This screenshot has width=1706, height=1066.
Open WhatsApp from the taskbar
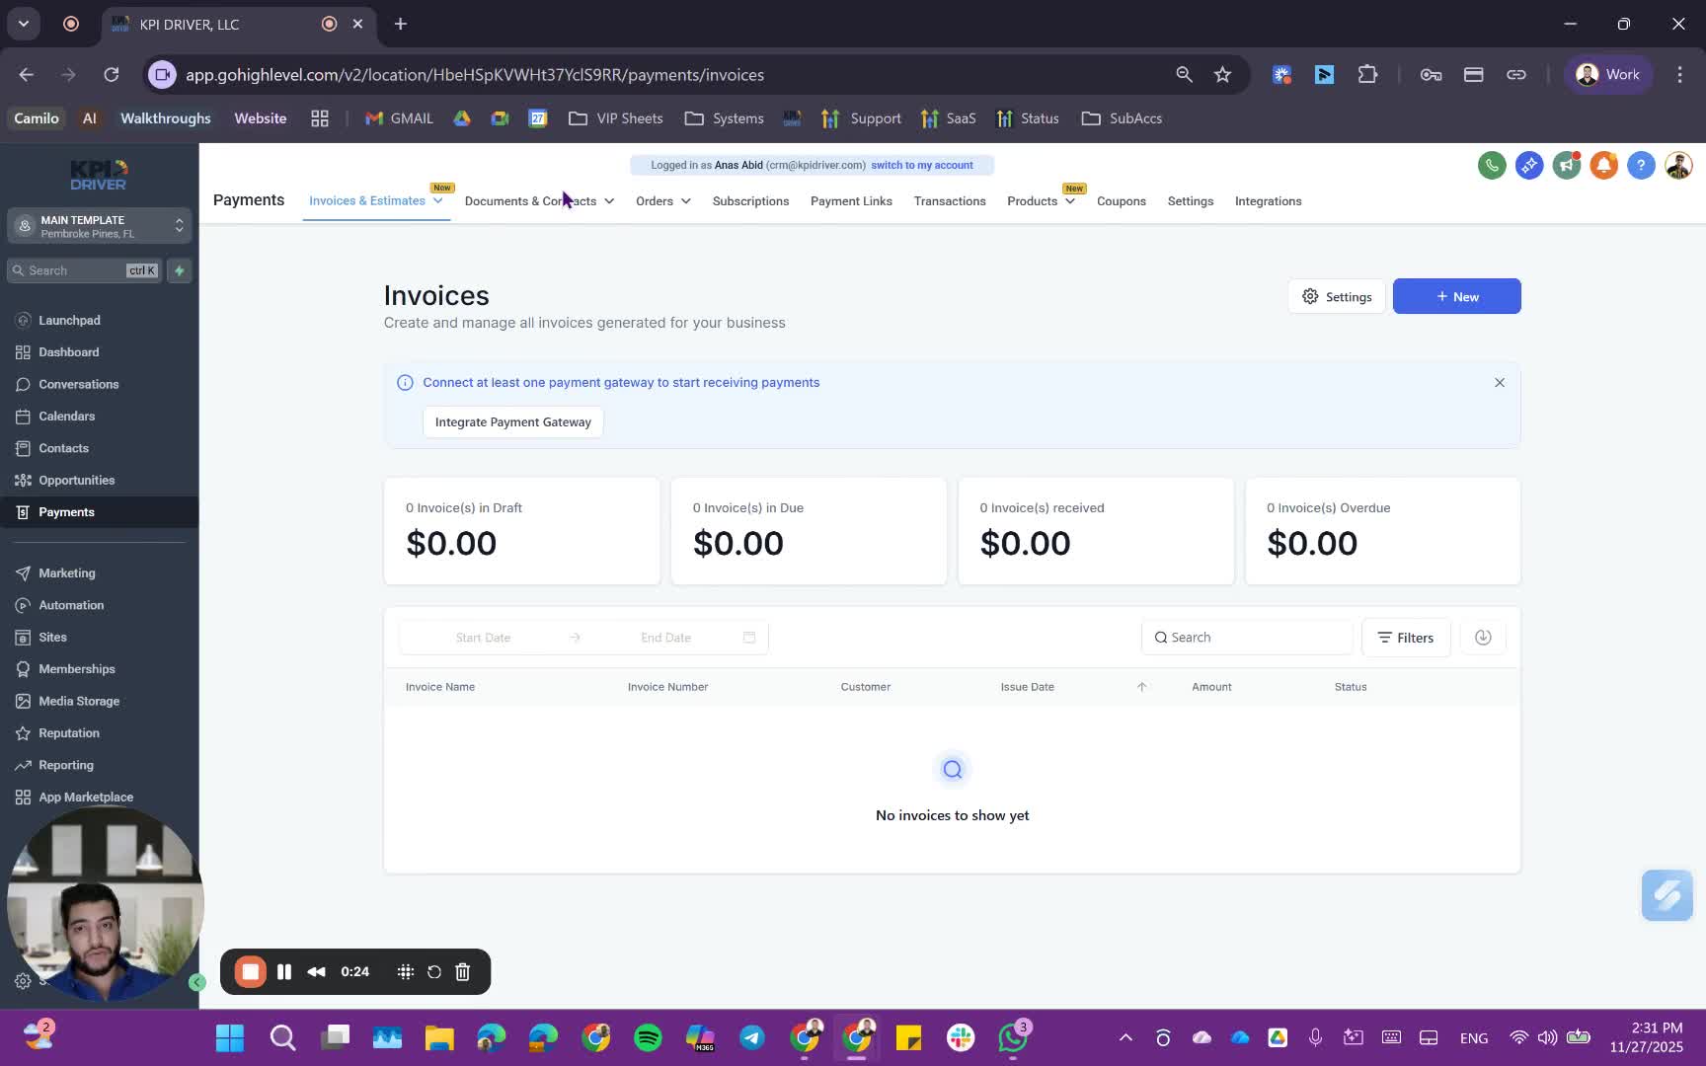point(1013,1037)
